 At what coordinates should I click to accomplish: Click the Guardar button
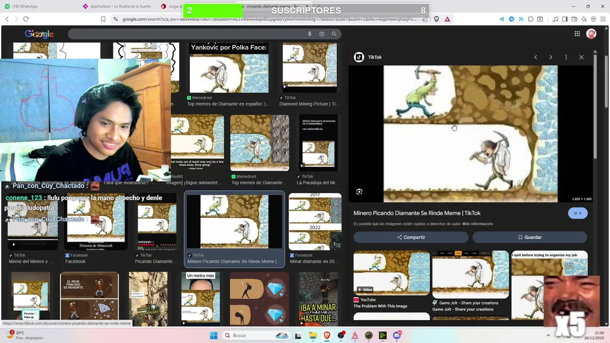[x=529, y=237]
